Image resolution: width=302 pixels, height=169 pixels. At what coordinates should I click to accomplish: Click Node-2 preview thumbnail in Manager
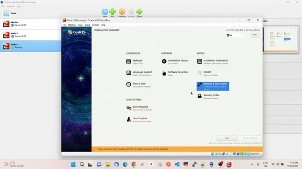pos(281,39)
